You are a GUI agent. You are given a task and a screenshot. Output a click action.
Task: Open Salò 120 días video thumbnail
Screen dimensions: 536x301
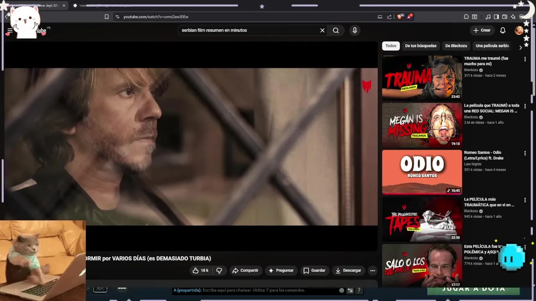[x=422, y=266]
